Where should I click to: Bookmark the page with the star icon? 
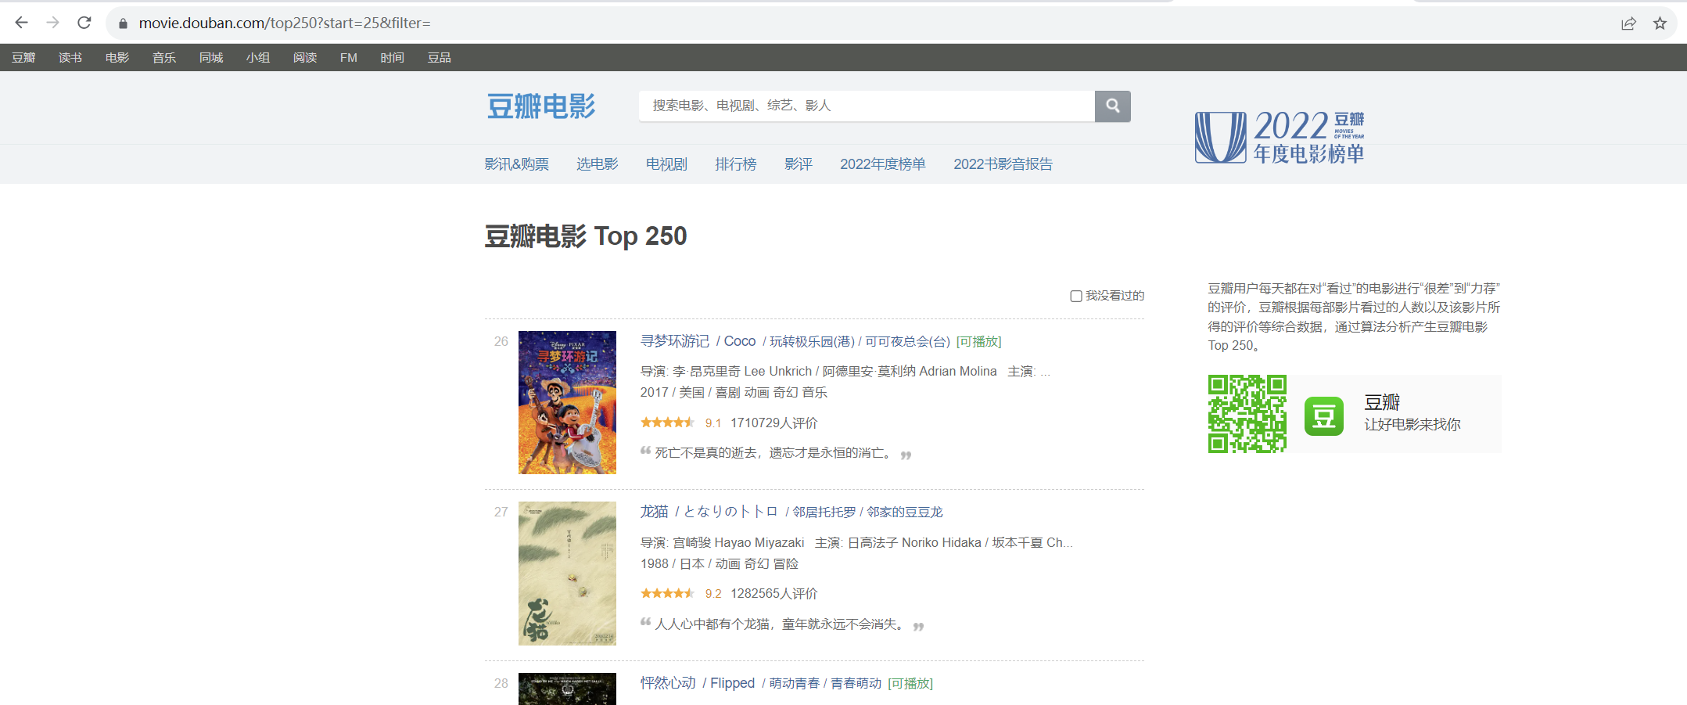(x=1660, y=23)
